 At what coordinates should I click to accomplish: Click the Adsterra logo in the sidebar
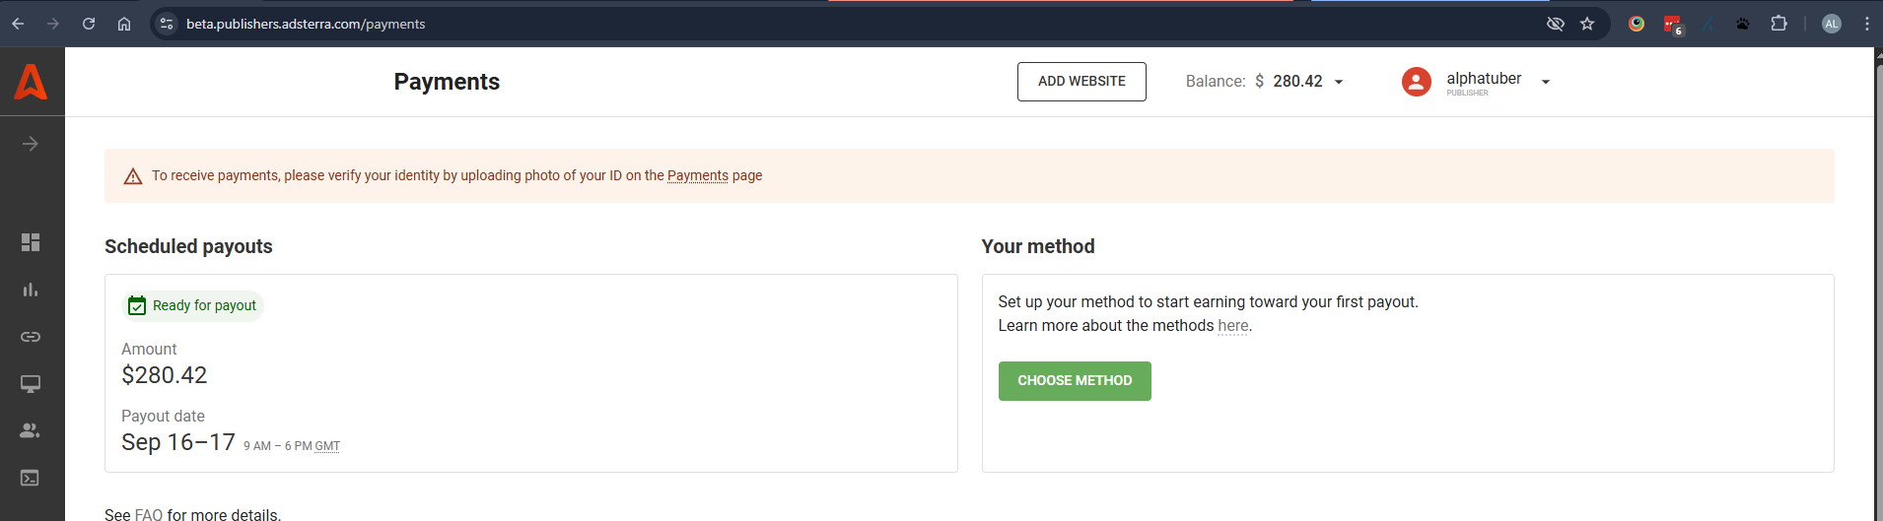click(31, 82)
